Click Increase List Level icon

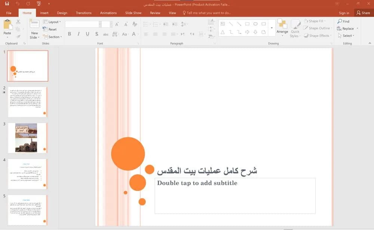point(175,24)
